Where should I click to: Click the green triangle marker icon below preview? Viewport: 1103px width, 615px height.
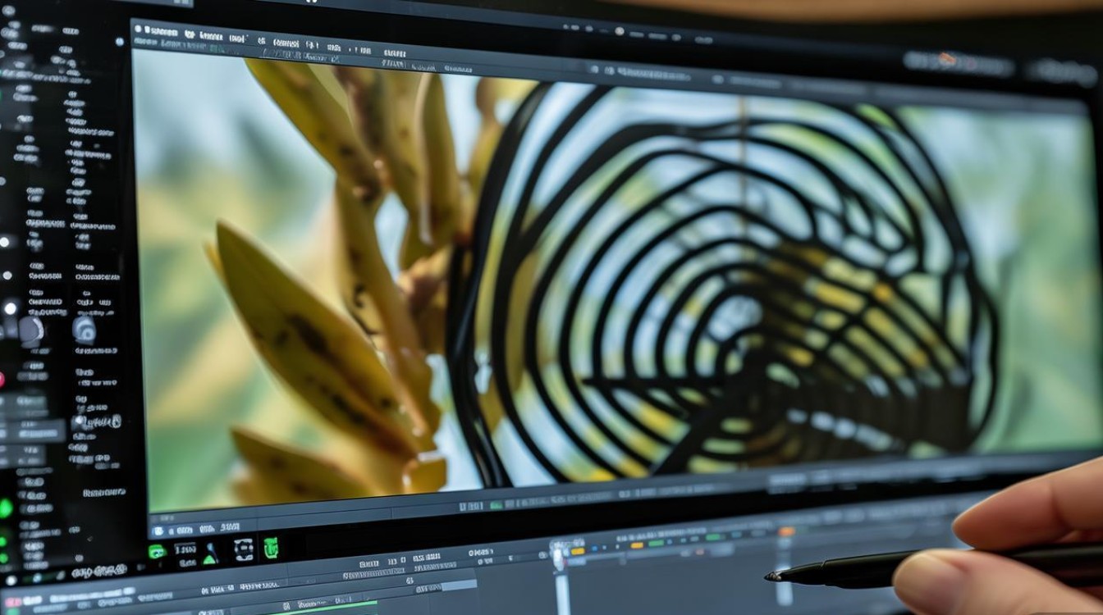click(209, 559)
